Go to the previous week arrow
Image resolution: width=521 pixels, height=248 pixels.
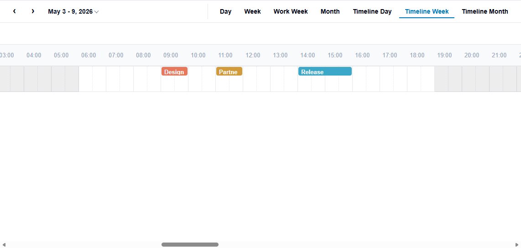pyautogui.click(x=14, y=11)
